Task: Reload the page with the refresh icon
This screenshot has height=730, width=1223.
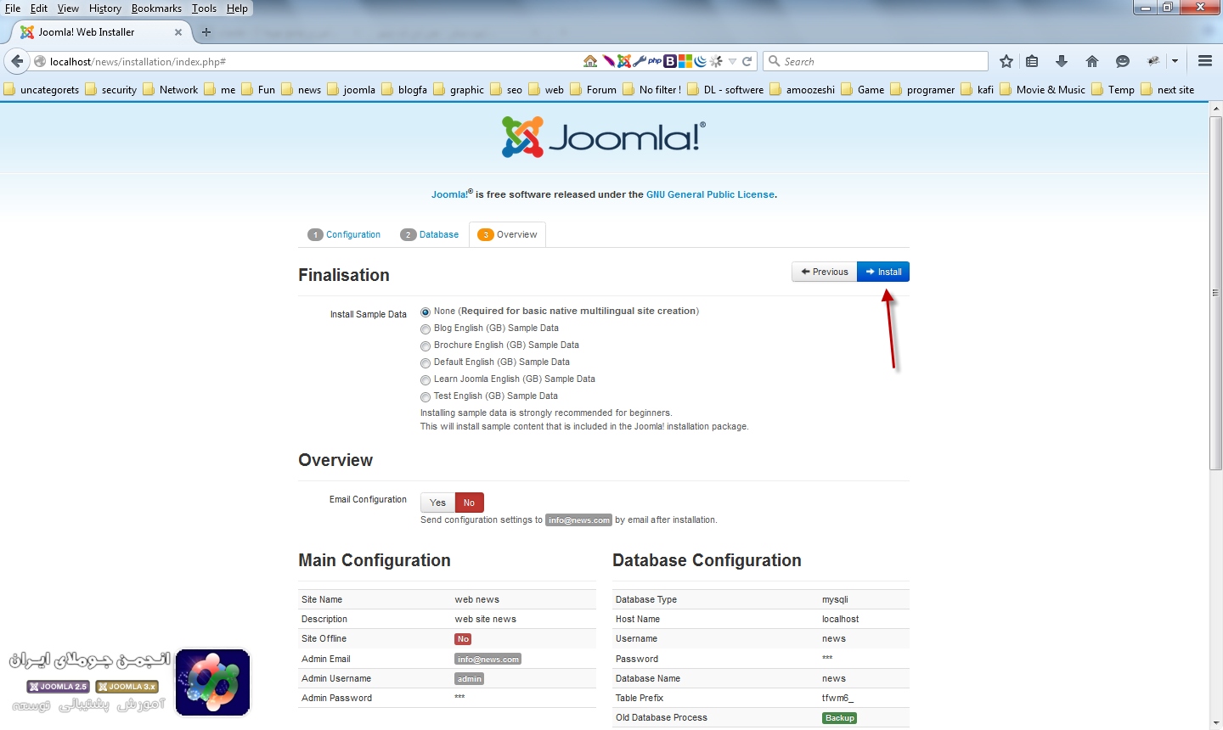Action: click(x=747, y=61)
